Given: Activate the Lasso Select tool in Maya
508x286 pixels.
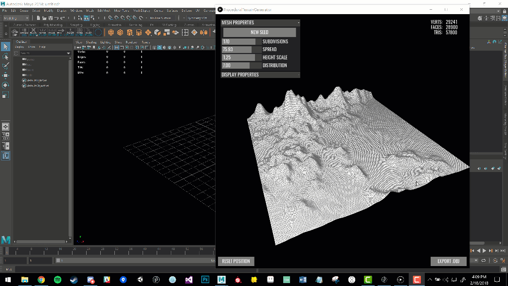Looking at the screenshot, I should point(5,57).
